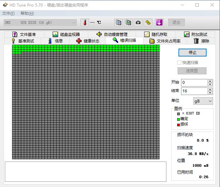Click the copy text to clipboard icon
Viewport: 220px width, 187px height.
(x=118, y=23)
